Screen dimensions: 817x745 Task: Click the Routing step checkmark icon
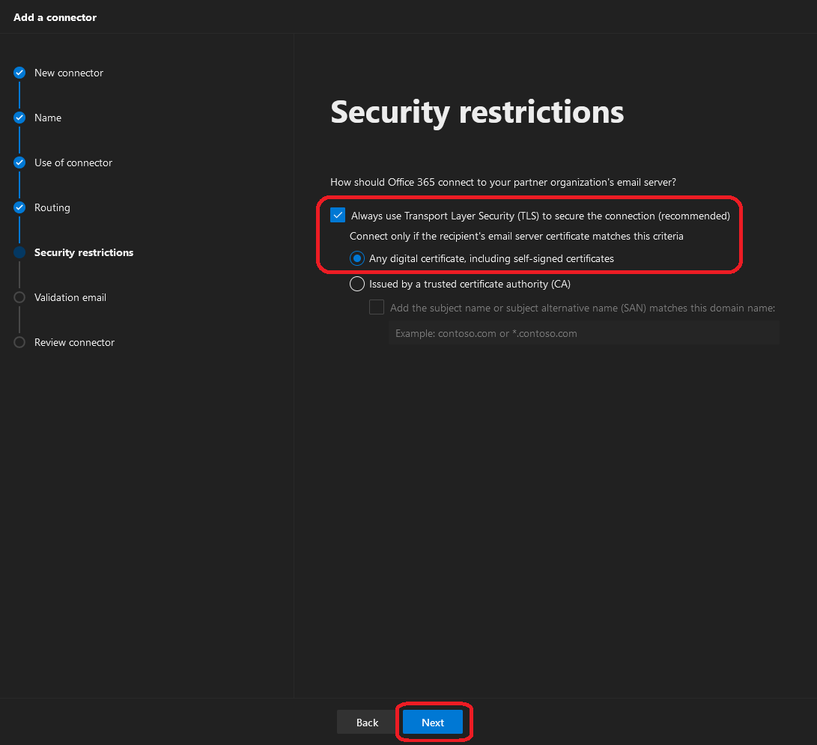[x=19, y=207]
